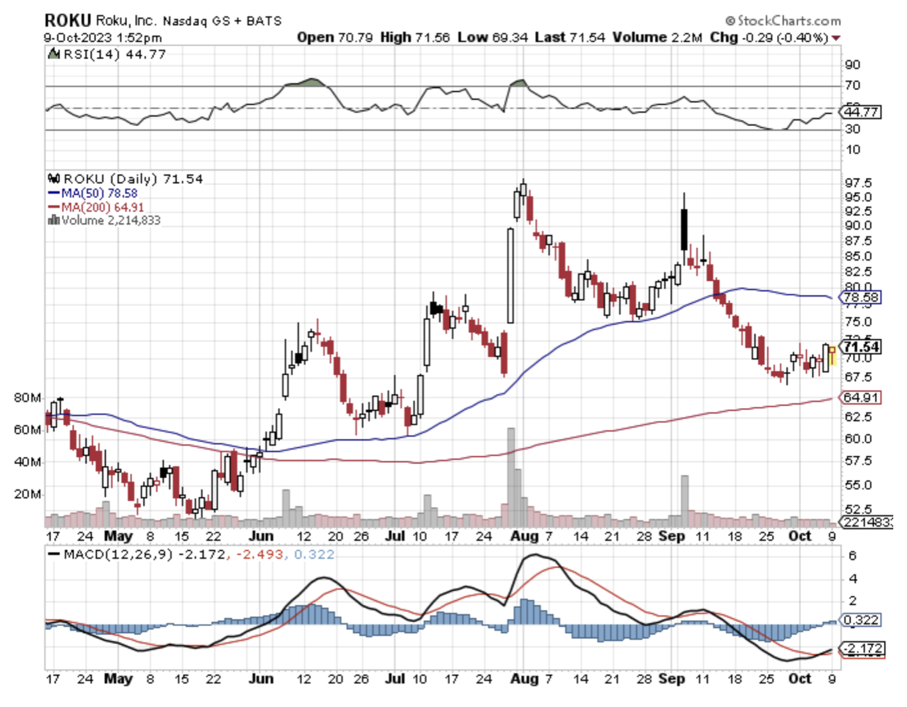Viewport: 907px width, 707px height.
Task: Click the tall black candlestick in early September
Action: [x=684, y=229]
